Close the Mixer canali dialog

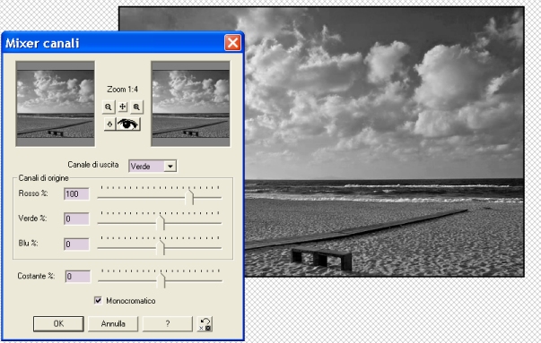tap(232, 43)
